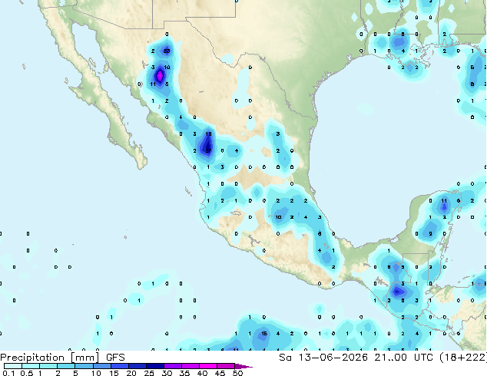Select the 5–10 mm legend swatch
Screen dimensions: 487x376
click(x=84, y=366)
